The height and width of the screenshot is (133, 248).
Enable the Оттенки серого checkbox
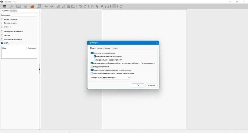tap(2, 23)
